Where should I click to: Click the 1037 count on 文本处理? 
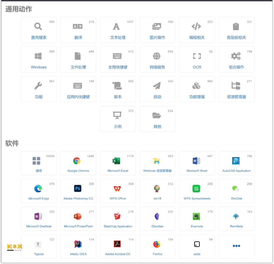pyautogui.click(x=130, y=22)
